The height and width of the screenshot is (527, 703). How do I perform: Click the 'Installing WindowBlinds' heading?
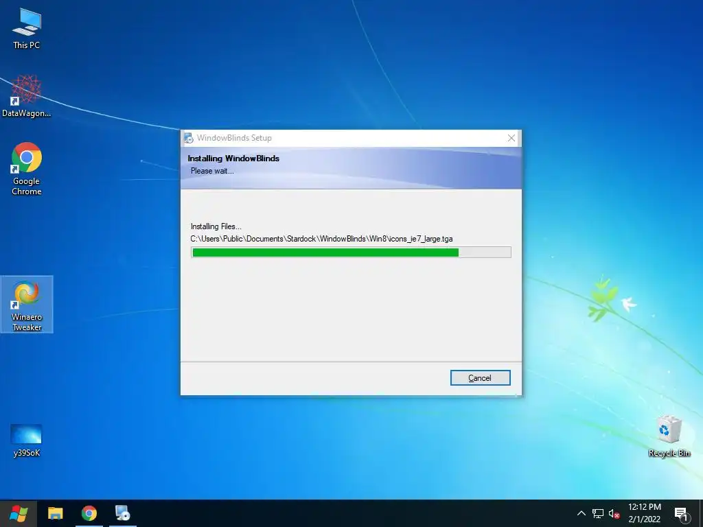coord(233,159)
